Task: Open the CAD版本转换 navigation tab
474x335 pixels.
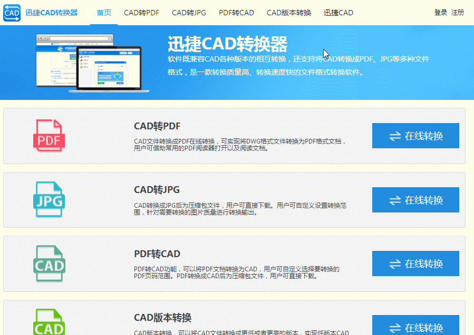Action: 289,13
